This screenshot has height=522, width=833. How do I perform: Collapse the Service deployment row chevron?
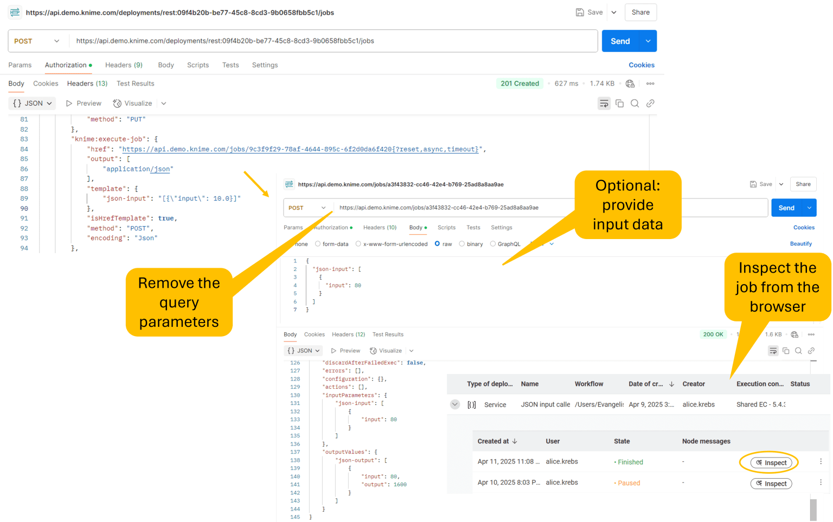[x=455, y=404]
